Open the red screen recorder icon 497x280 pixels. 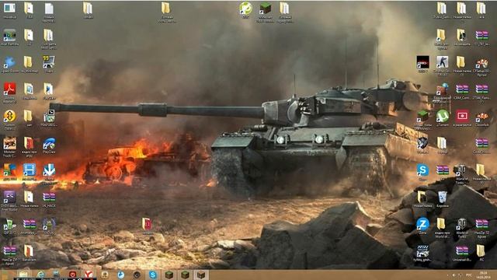tap(462, 116)
